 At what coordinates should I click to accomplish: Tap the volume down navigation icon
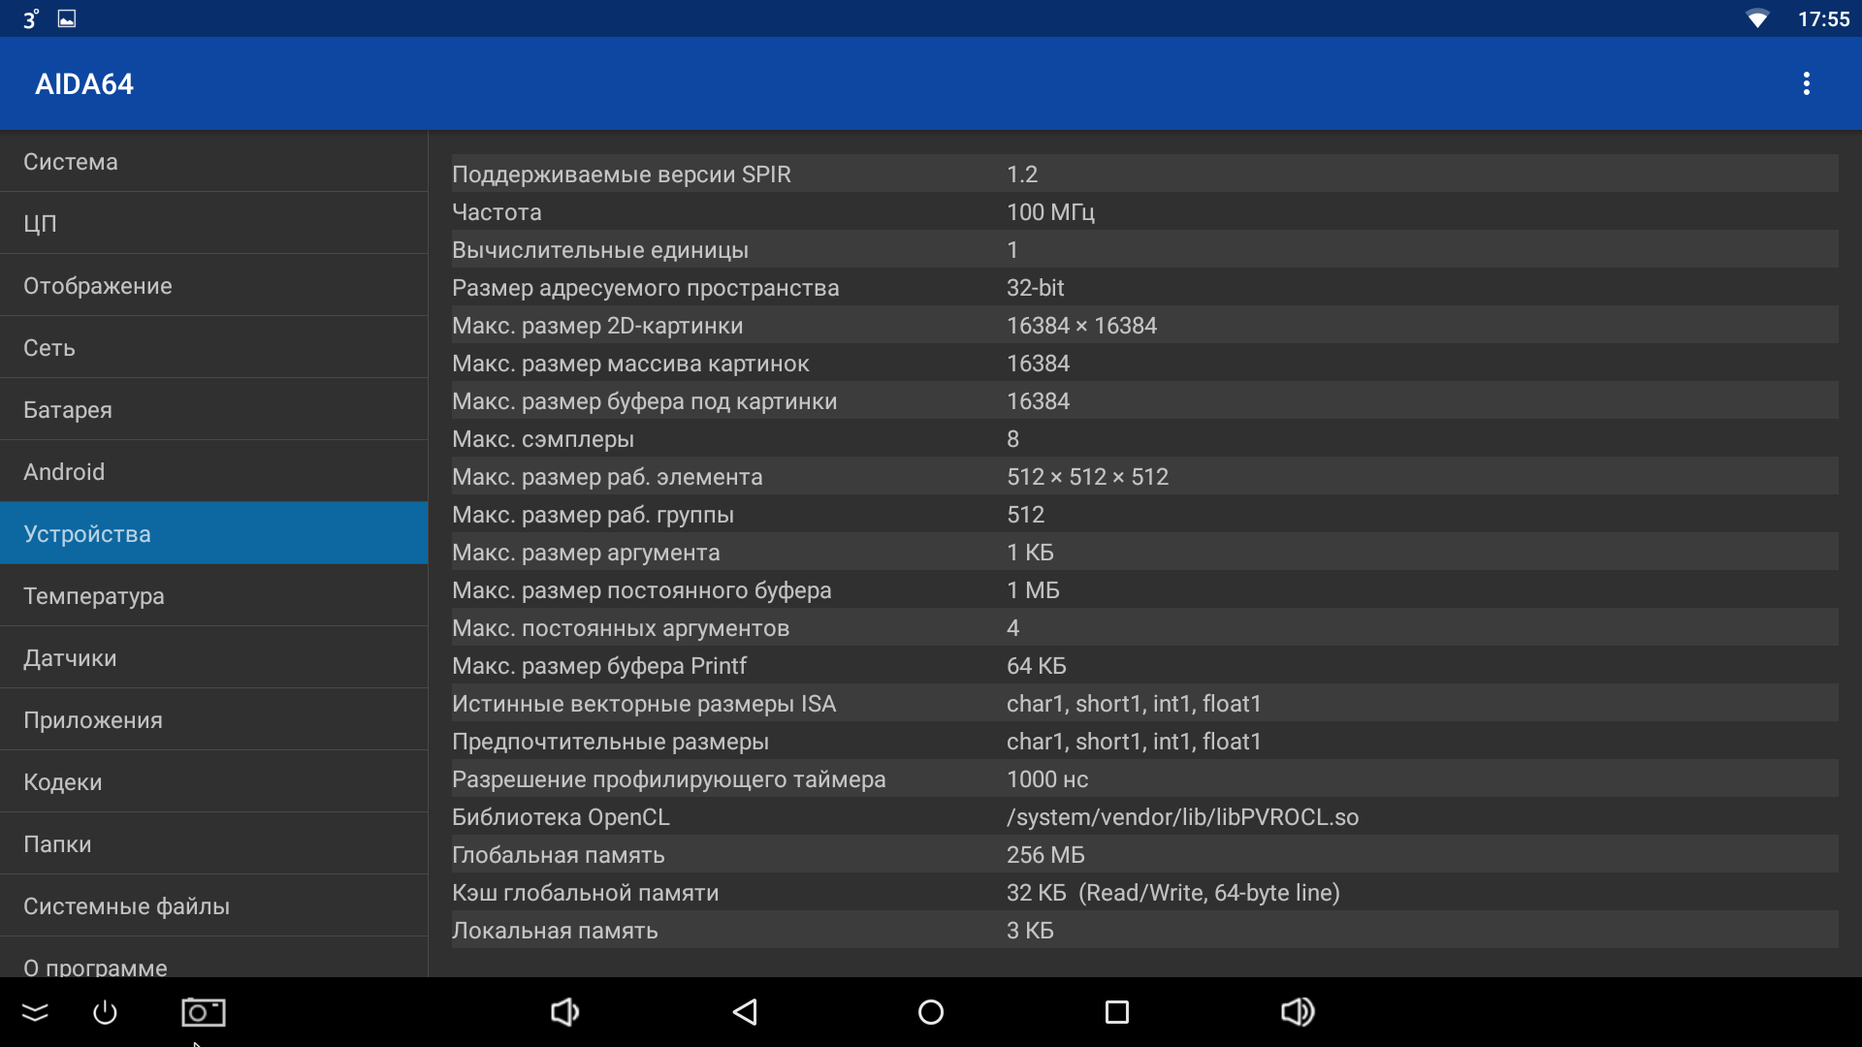coord(564,1012)
